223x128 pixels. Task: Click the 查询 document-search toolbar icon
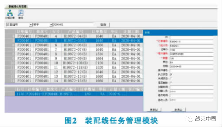pyautogui.click(x=20, y=14)
